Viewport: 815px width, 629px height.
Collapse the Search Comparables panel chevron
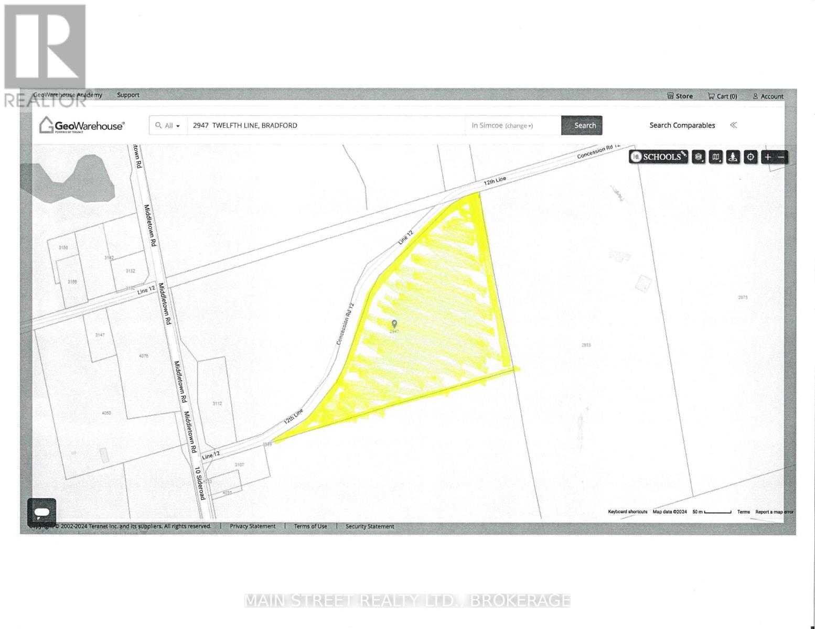(x=733, y=125)
